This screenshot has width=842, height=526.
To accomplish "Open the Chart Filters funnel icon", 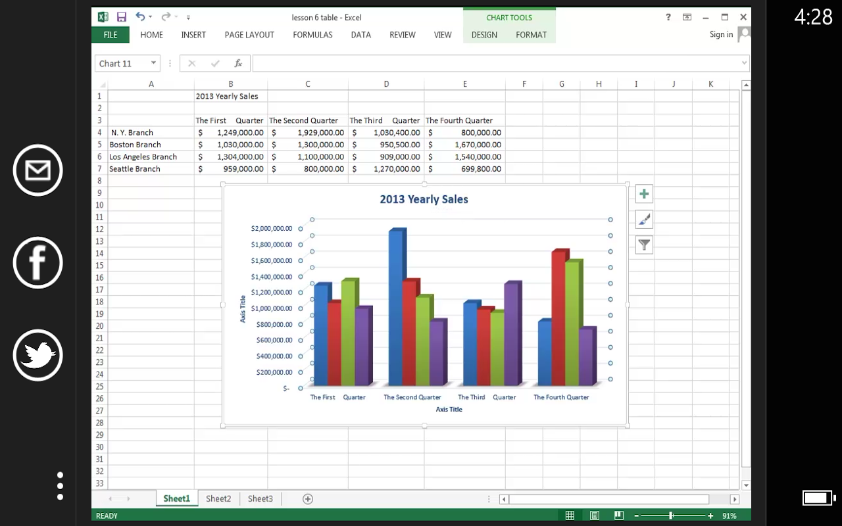I will (x=643, y=245).
